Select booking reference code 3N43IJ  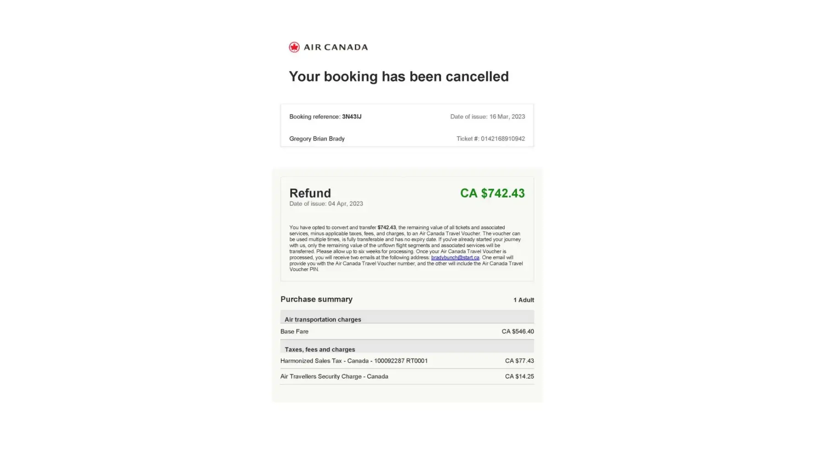click(352, 117)
